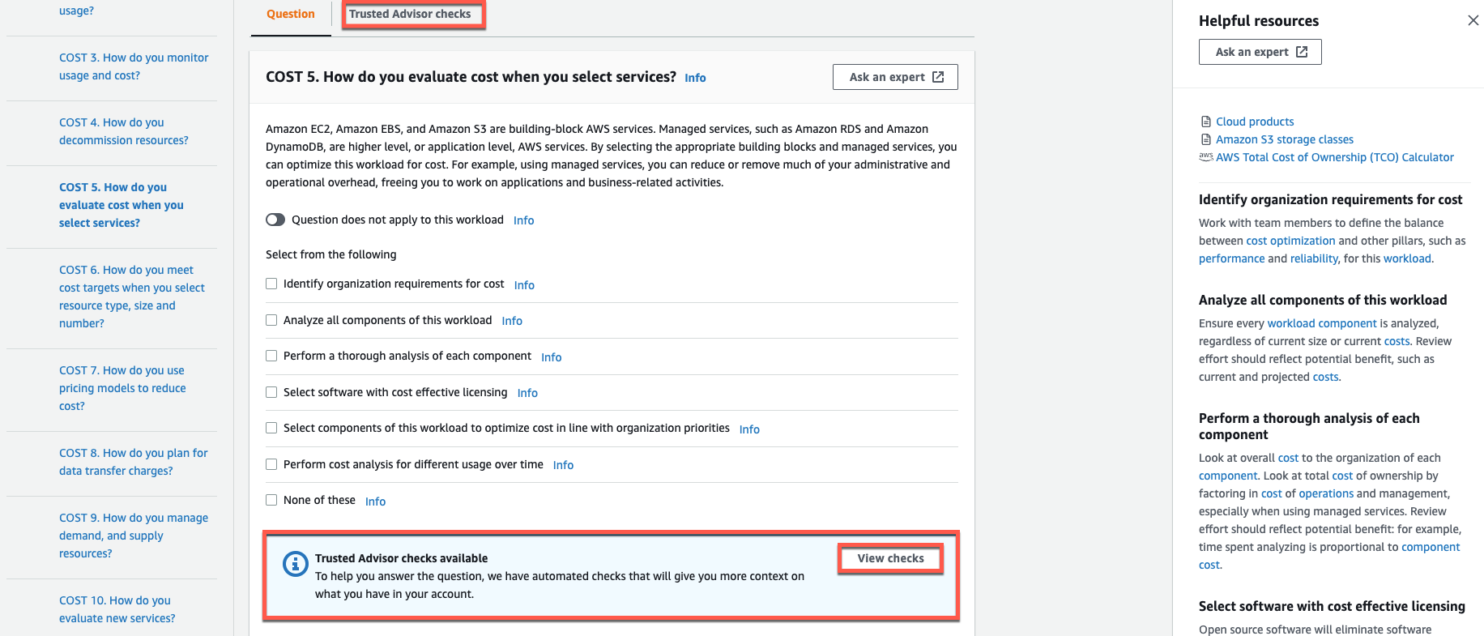The image size is (1484, 636).
Task: Click the View checks button
Action: (889, 558)
